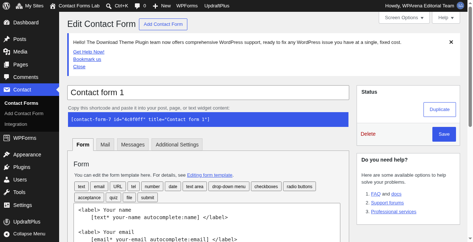Click Add Contact Form button by the heading
This screenshot has width=473, height=242.
click(x=163, y=24)
